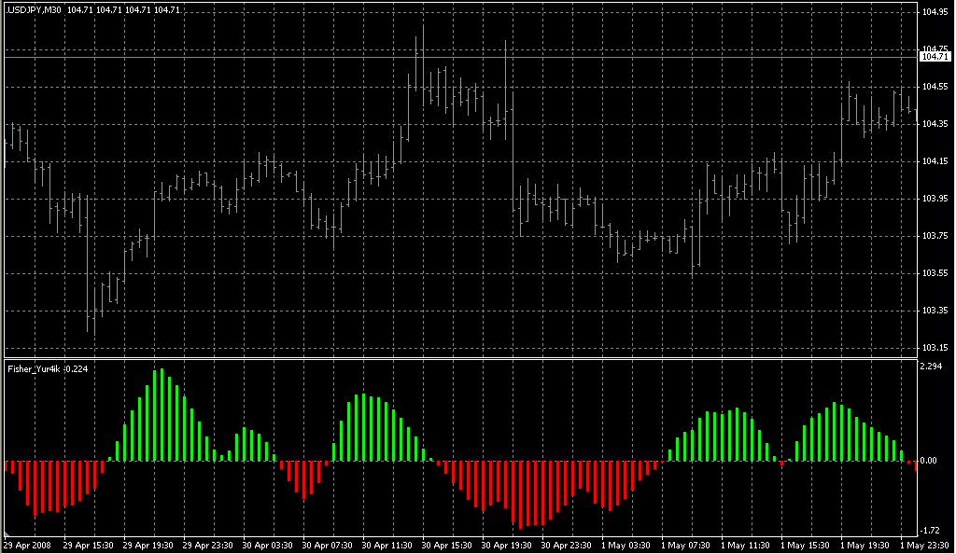The image size is (956, 554).
Task: Click the 103.55 price scale label
Action: 934,273
